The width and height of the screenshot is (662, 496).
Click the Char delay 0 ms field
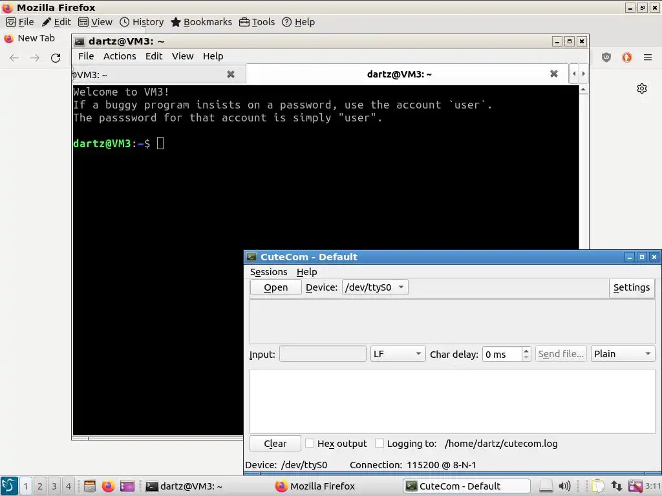(x=502, y=354)
